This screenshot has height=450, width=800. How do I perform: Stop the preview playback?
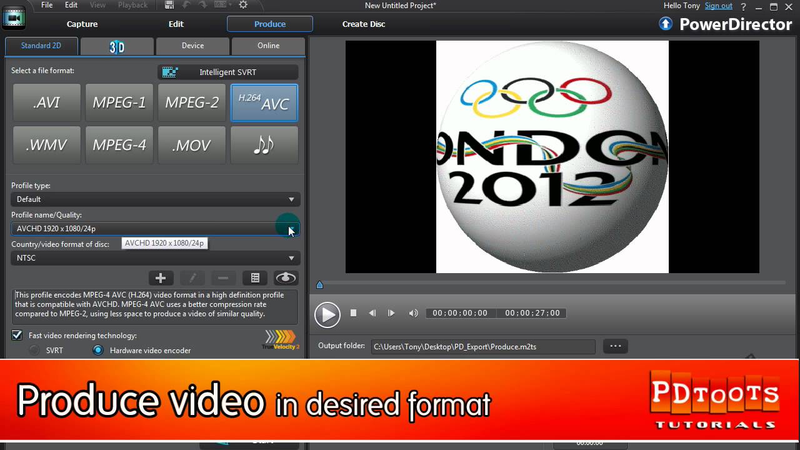[x=353, y=313]
